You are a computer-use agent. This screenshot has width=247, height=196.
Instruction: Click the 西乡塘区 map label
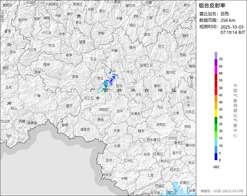[153, 140]
